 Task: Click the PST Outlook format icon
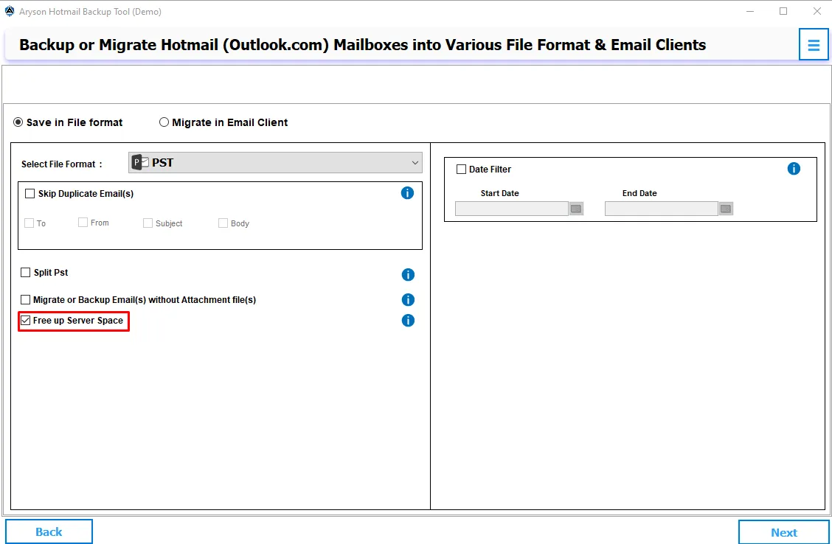click(x=140, y=163)
